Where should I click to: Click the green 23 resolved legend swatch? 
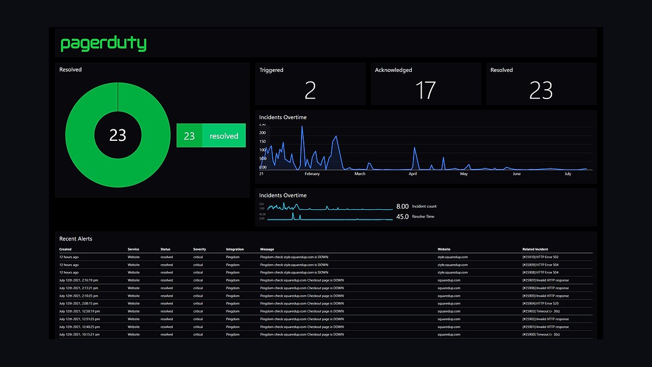[211, 135]
